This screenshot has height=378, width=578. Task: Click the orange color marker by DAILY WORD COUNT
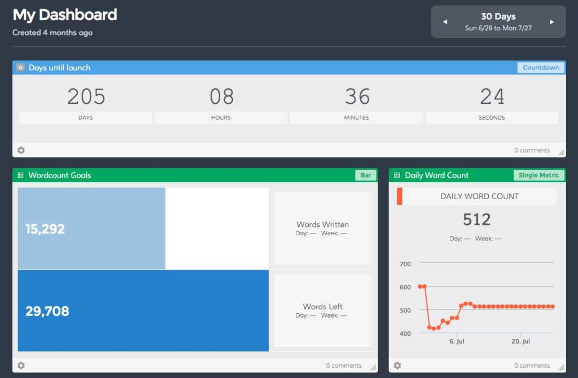tap(399, 196)
